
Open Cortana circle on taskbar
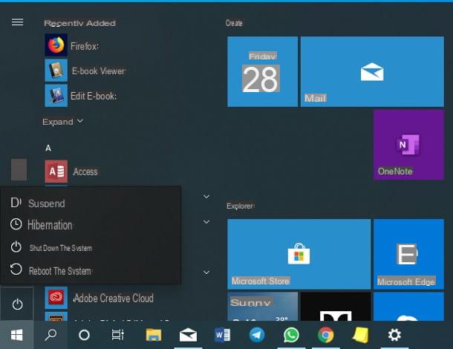84,335
